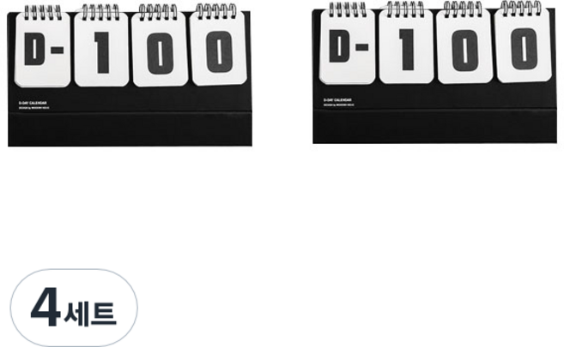Viewport: 564px width, 347px height.
Task: Click spiral binding above right calendar's last 0
Action: click(521, 9)
